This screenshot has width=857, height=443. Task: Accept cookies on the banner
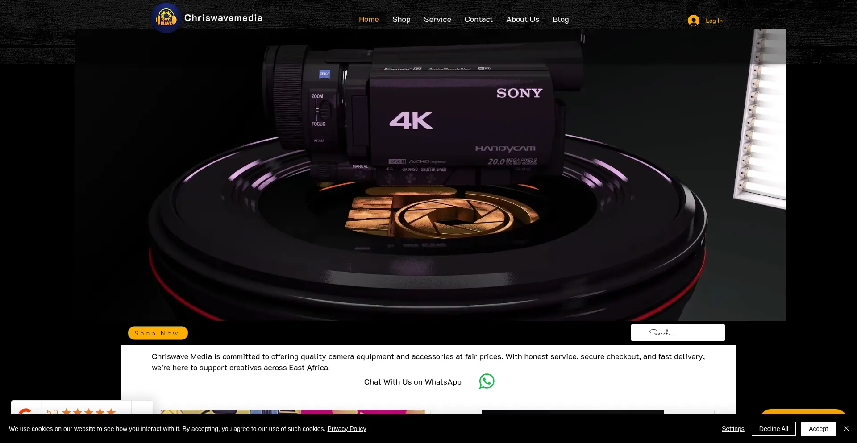[818, 428]
